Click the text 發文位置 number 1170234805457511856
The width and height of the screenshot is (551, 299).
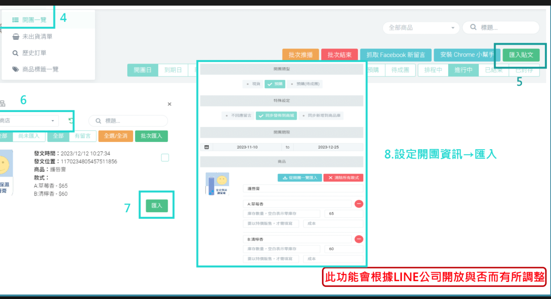click(89, 161)
